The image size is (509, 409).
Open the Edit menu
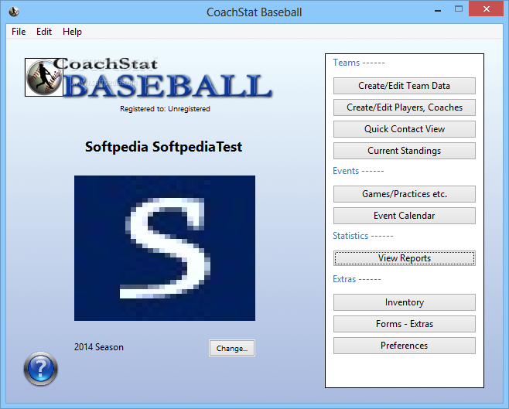point(44,32)
